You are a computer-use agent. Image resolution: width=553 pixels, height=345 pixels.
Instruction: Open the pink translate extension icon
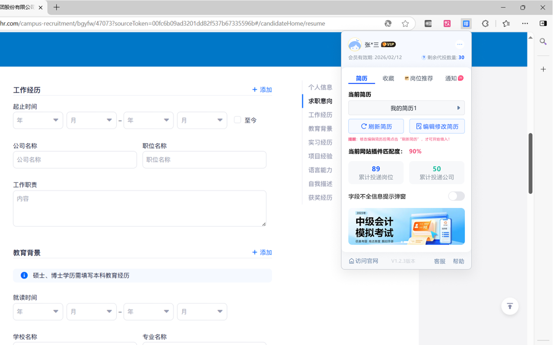click(447, 24)
